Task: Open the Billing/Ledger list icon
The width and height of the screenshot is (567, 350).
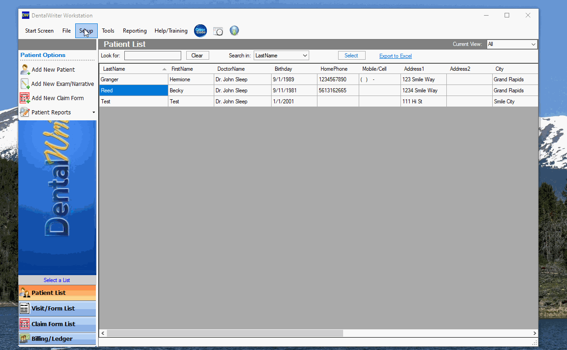Action: coord(25,339)
